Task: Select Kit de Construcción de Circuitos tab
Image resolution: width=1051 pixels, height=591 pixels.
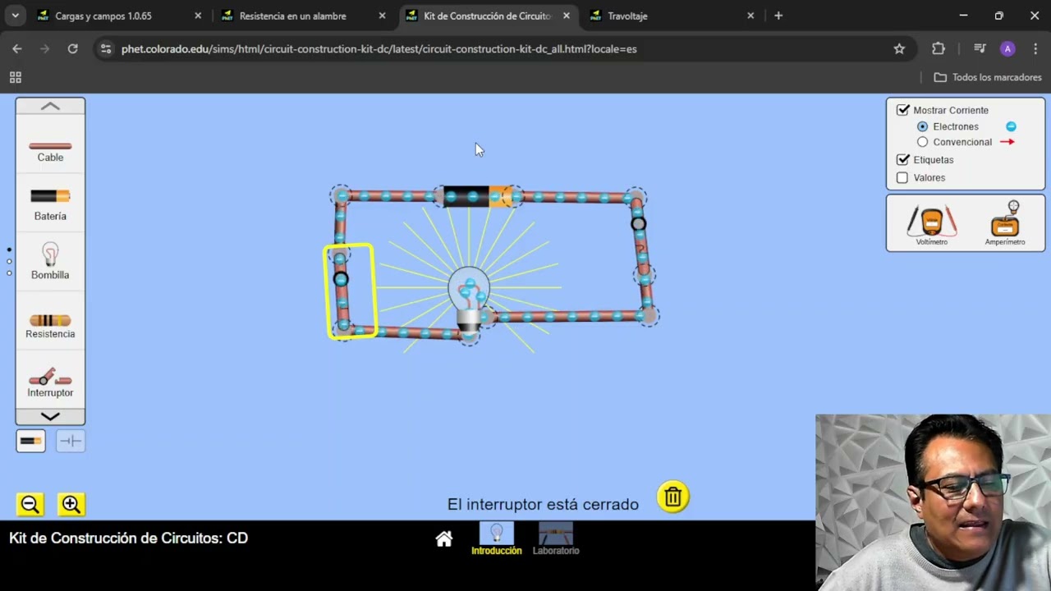Action: (488, 16)
